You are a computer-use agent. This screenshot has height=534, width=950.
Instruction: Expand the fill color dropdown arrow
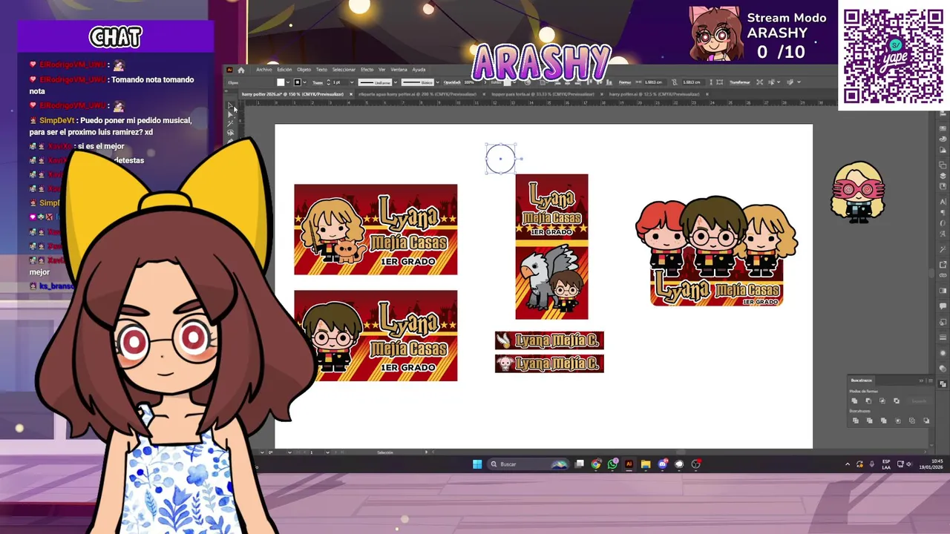click(288, 82)
